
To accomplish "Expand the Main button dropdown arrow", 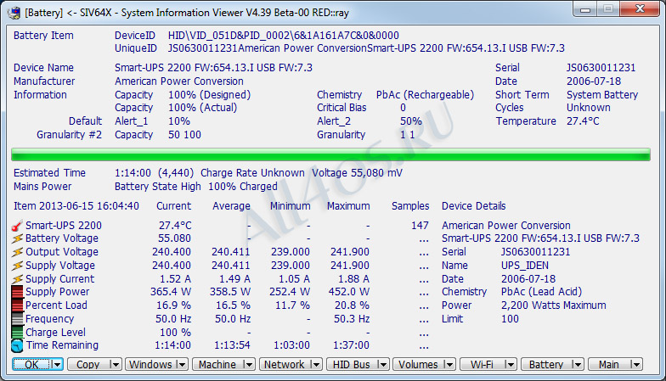I will pyautogui.click(x=635, y=365).
